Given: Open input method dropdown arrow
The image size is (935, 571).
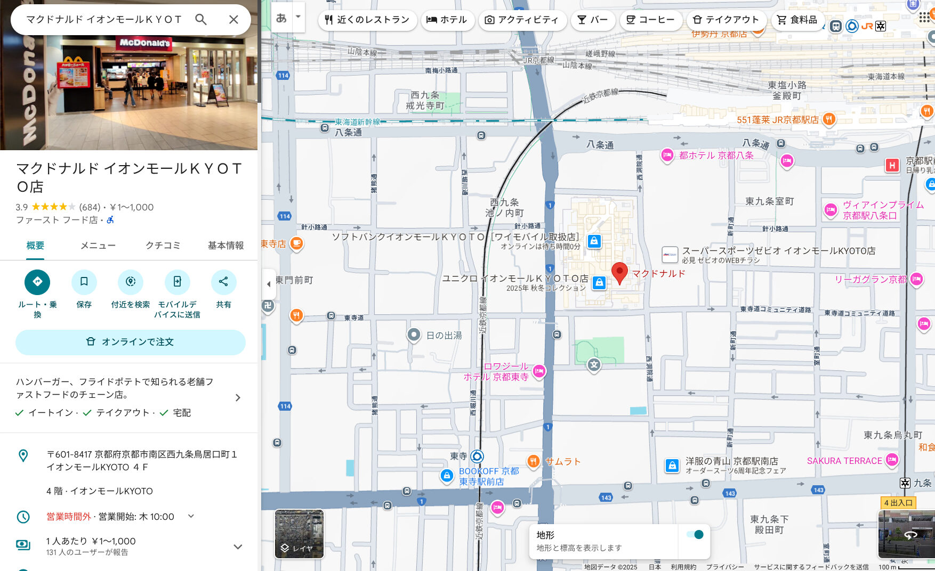Looking at the screenshot, I should (299, 17).
